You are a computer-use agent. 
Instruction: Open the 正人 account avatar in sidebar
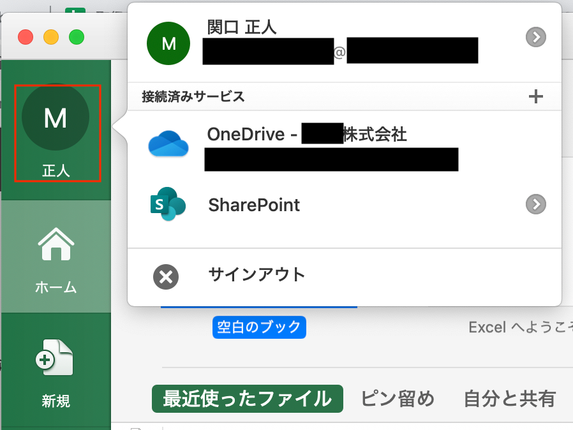coord(56,117)
